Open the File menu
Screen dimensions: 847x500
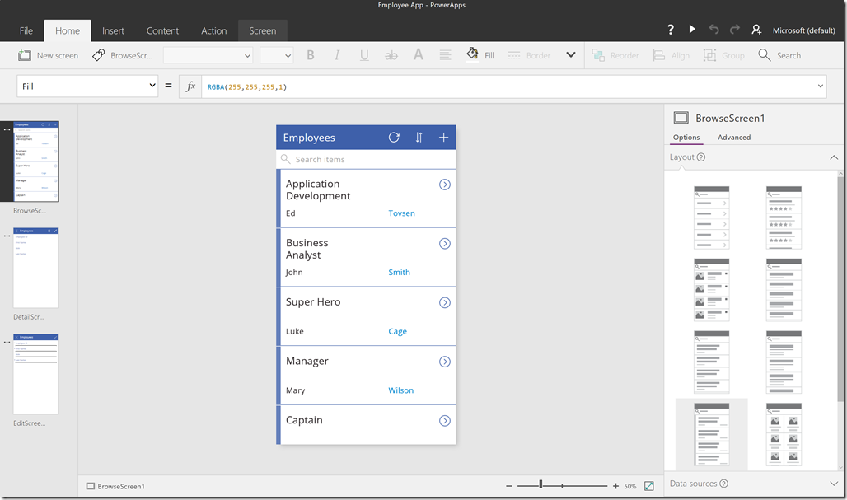[x=26, y=30]
